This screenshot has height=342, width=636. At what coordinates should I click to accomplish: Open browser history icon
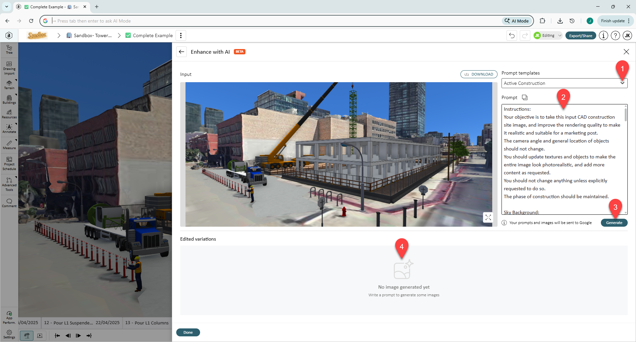572,21
